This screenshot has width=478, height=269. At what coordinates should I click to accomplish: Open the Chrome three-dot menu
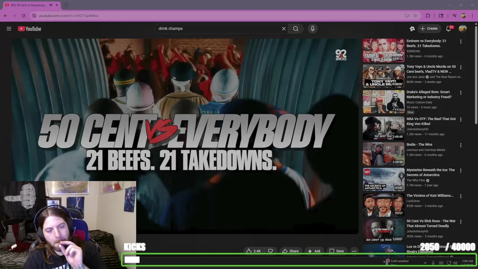(x=472, y=16)
